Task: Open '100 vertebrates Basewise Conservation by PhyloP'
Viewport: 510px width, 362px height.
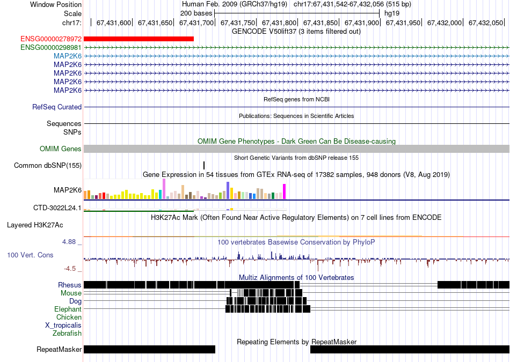Action: (296, 242)
